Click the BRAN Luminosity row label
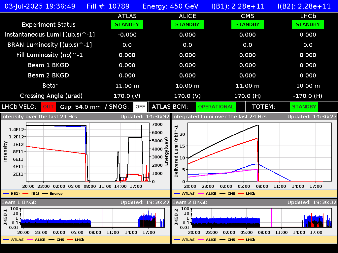The image size is (338, 253). [50, 45]
